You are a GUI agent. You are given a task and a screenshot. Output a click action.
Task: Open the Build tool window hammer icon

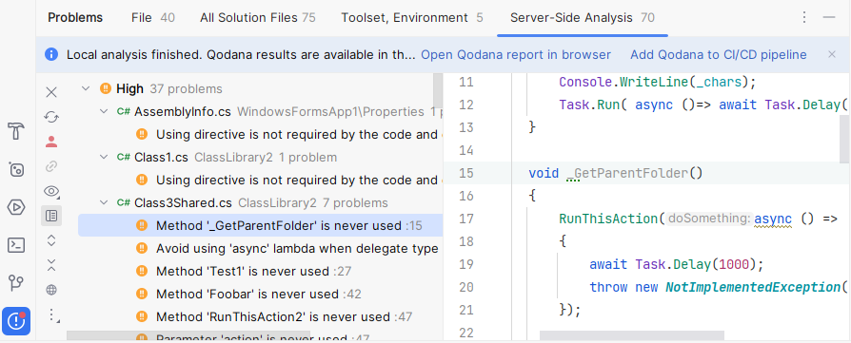(16, 131)
